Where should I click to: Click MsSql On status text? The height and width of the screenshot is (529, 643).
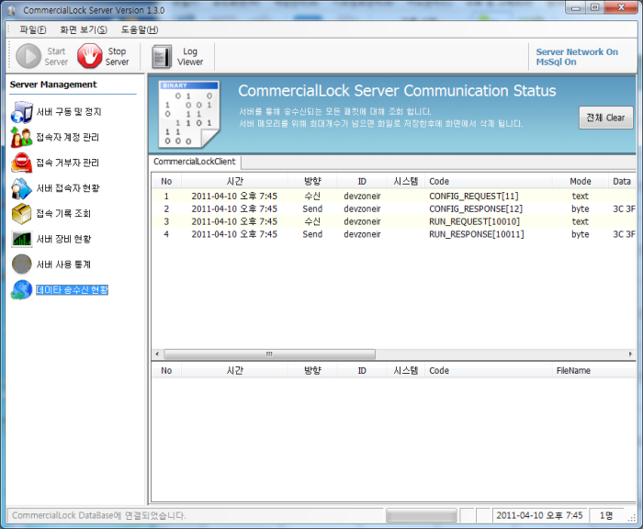pos(556,62)
